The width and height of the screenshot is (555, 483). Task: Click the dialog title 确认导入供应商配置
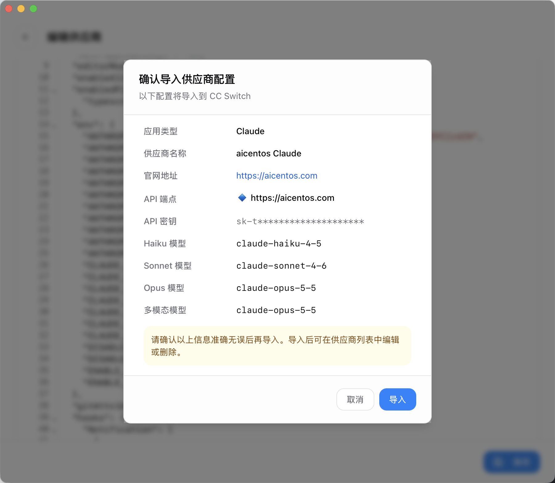[x=187, y=79]
